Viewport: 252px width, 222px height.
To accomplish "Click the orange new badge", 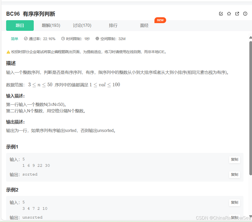I will [160, 20].
